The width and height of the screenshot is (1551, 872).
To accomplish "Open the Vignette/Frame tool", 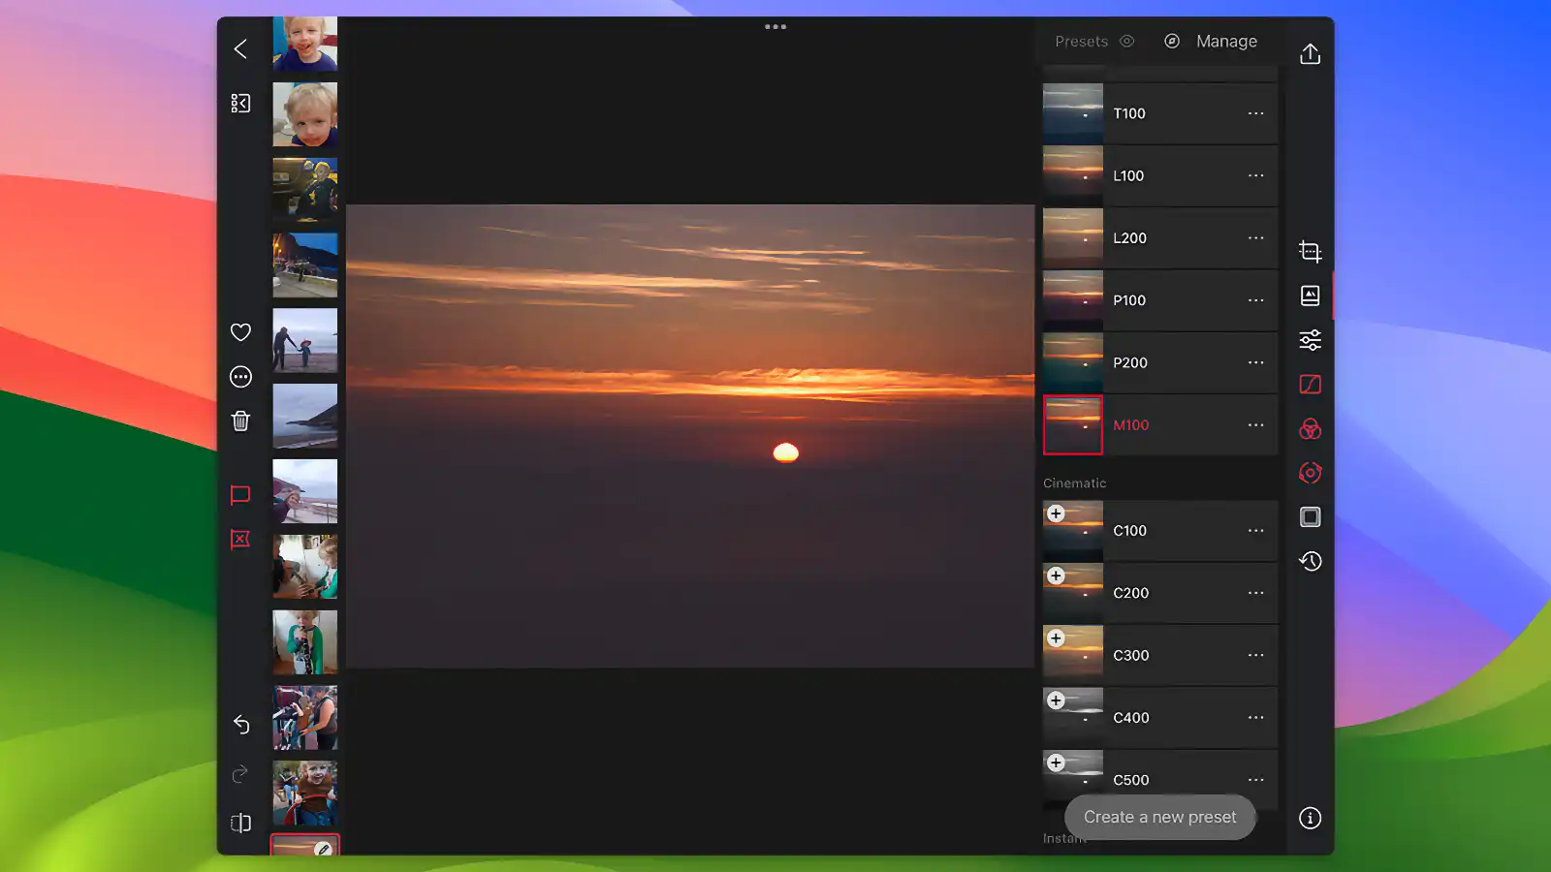I will coord(1310,516).
